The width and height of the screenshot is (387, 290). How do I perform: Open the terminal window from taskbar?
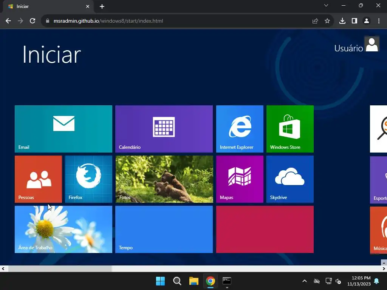pyautogui.click(x=227, y=281)
